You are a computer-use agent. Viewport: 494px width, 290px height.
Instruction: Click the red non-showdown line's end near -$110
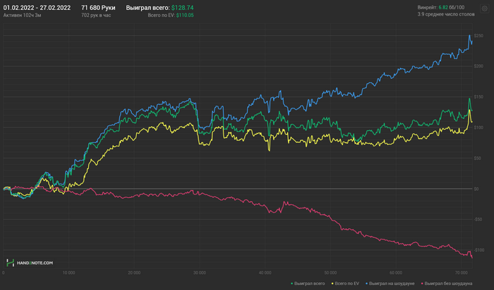472,258
